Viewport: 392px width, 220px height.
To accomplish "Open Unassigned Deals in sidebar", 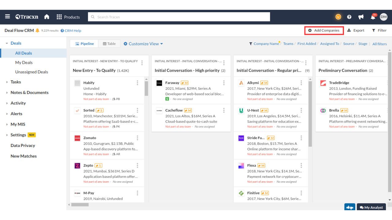I will coord(32,72).
